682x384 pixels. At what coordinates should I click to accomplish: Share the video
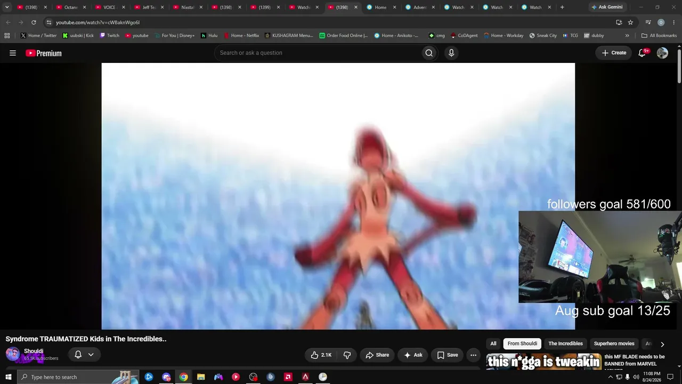click(x=377, y=355)
